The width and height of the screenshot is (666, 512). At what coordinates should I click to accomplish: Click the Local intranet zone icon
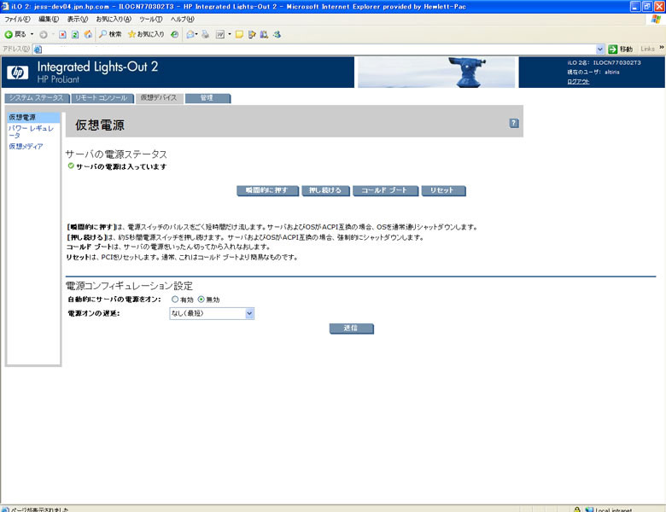tap(589, 509)
